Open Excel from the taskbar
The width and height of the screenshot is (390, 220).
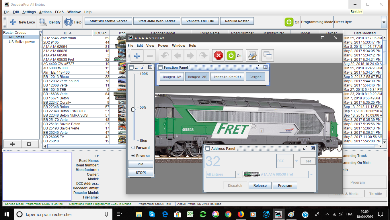tap(190, 214)
